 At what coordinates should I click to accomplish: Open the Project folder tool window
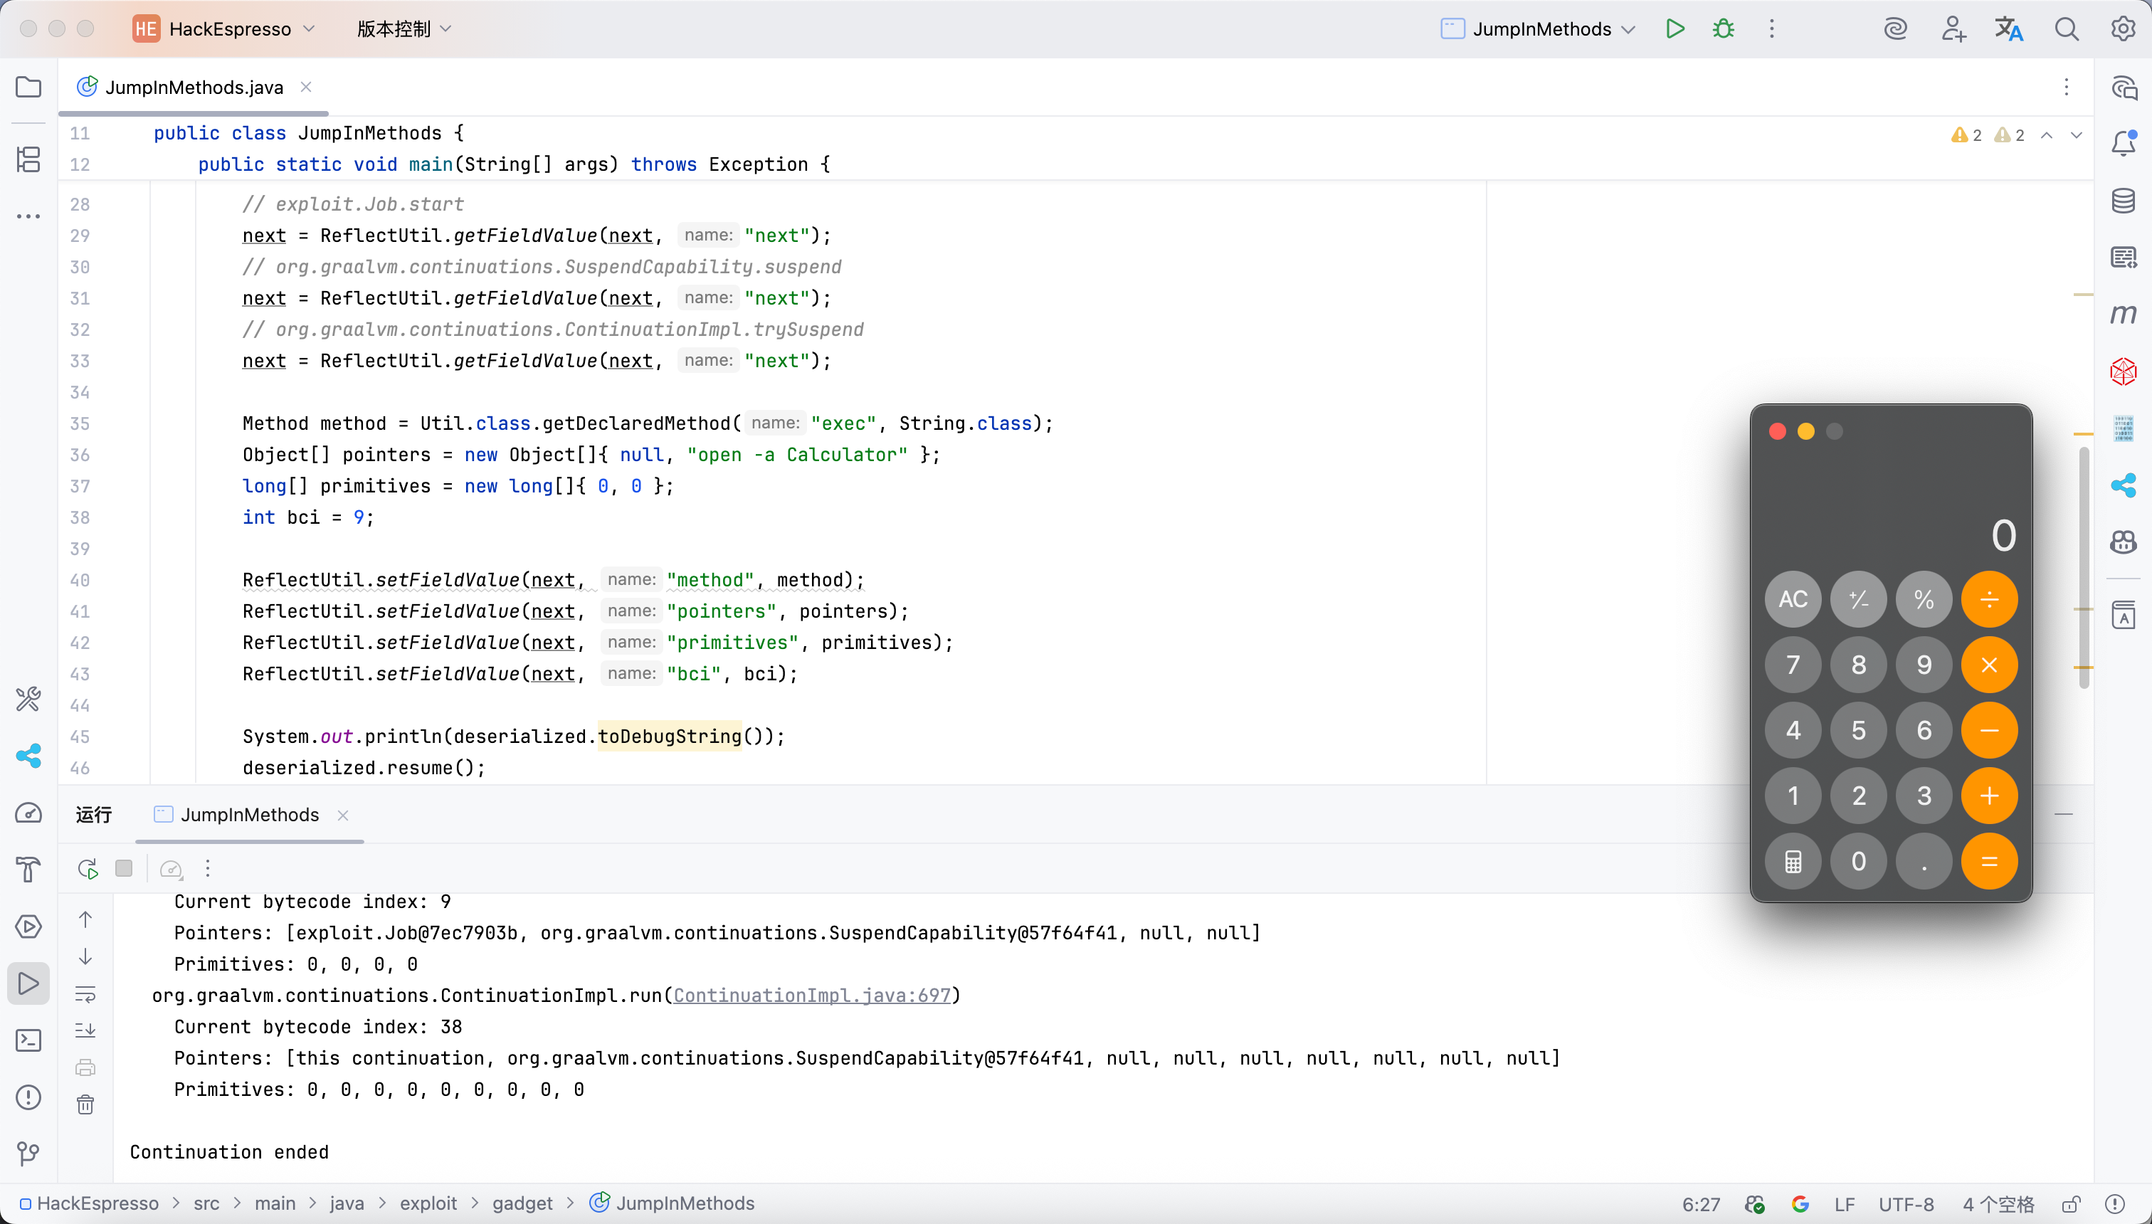(28, 87)
